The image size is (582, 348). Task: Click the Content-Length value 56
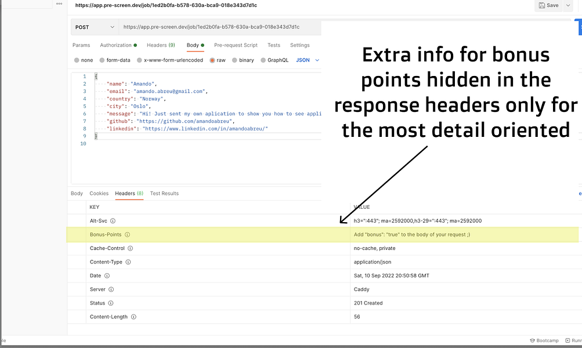(357, 317)
